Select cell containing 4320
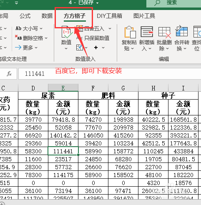 pyautogui.click(x=153, y=183)
